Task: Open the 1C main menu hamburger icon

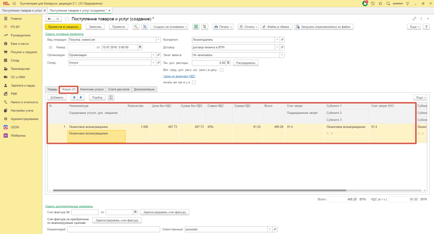Action: [14, 3]
